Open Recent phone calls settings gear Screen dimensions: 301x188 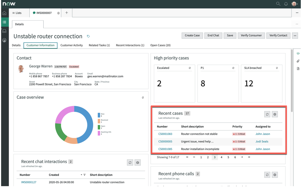pos(275,175)
